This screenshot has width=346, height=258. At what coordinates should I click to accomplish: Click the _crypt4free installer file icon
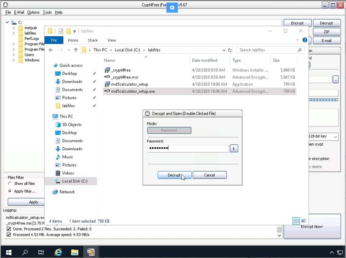107,70
